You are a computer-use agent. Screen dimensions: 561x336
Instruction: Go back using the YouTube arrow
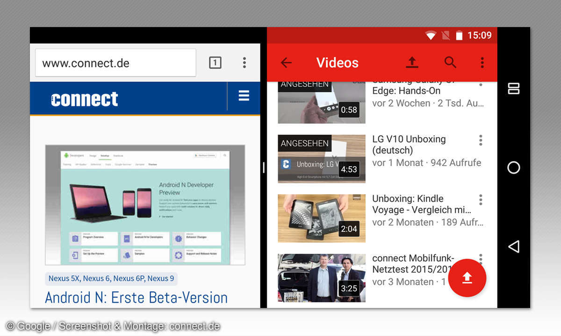click(x=286, y=63)
